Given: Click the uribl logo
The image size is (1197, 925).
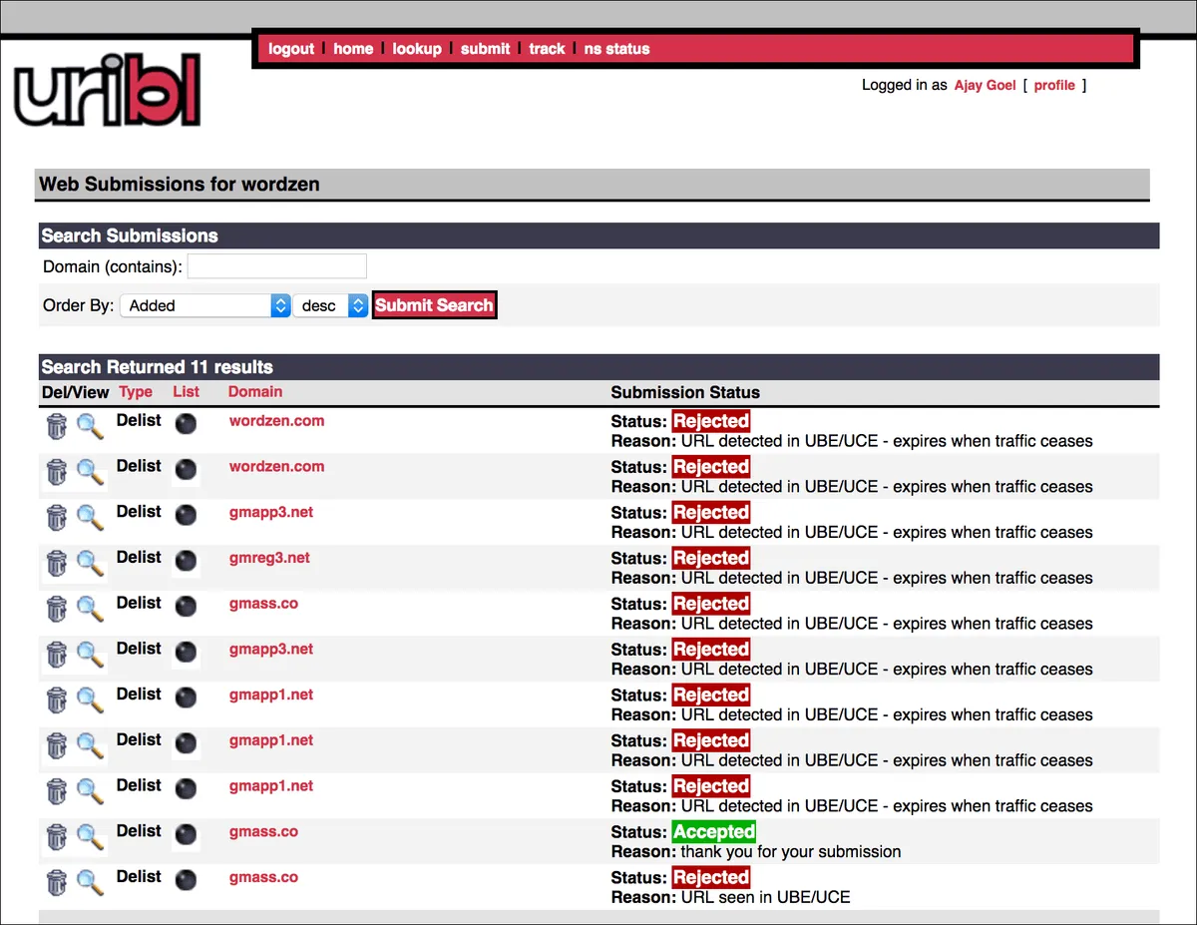Looking at the screenshot, I should (x=108, y=90).
